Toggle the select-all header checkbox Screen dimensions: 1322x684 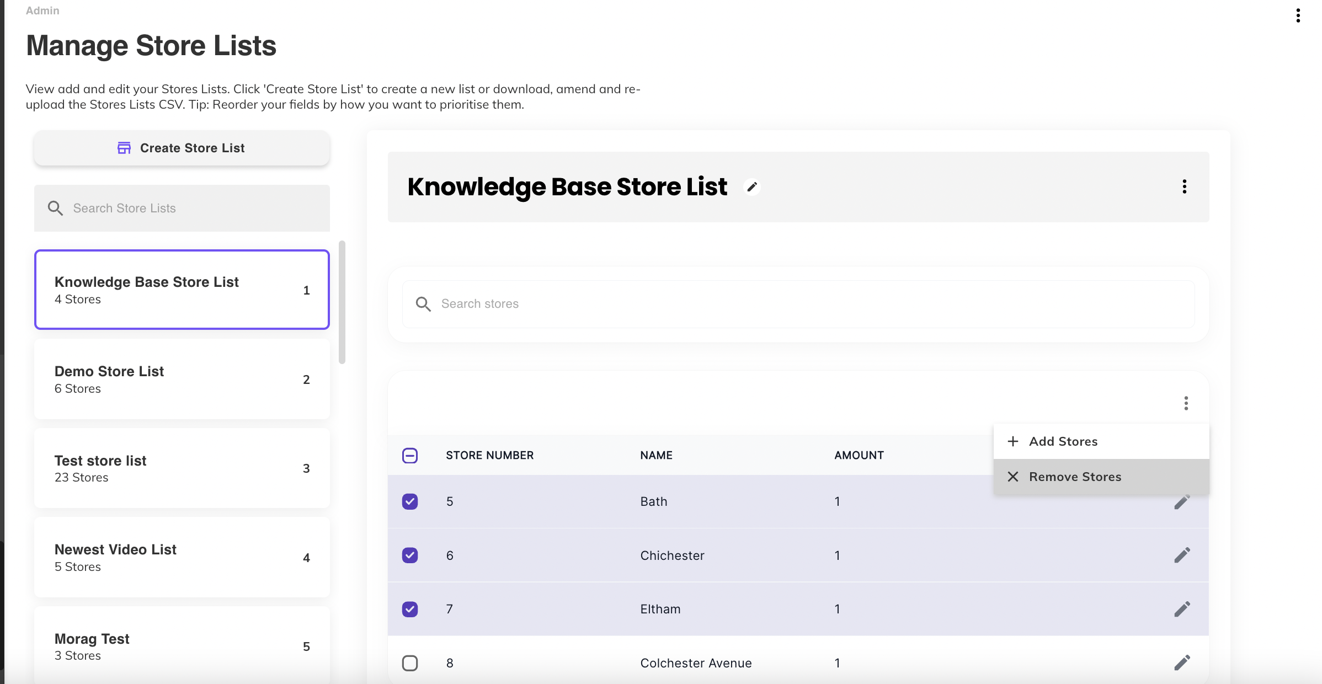tap(410, 456)
